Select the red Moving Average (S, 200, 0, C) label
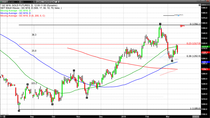The width and height of the screenshot is (210, 118). tap(23, 16)
